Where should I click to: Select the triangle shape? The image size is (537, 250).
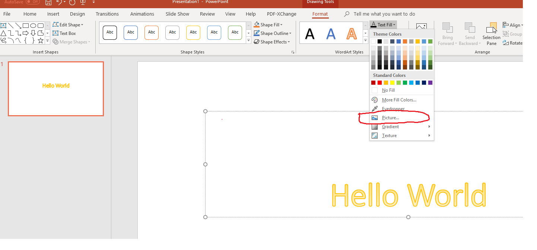point(3,33)
